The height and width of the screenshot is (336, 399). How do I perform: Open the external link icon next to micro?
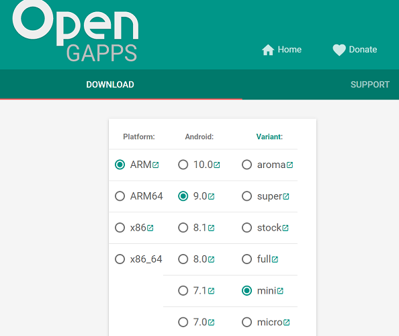click(286, 323)
